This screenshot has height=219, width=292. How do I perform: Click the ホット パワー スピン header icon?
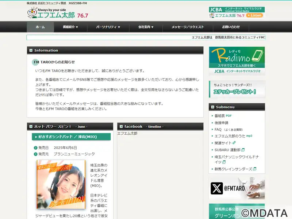pyautogui.click(x=31, y=127)
